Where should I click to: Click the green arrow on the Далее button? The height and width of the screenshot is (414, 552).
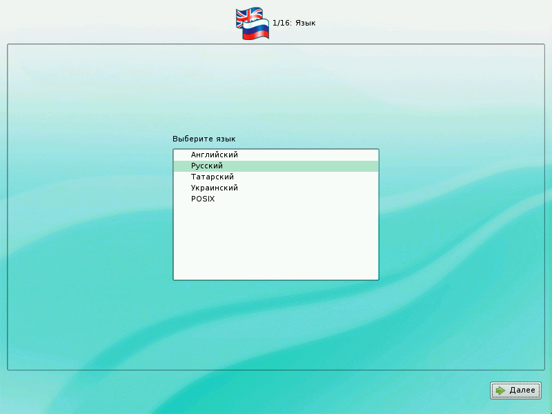click(500, 391)
